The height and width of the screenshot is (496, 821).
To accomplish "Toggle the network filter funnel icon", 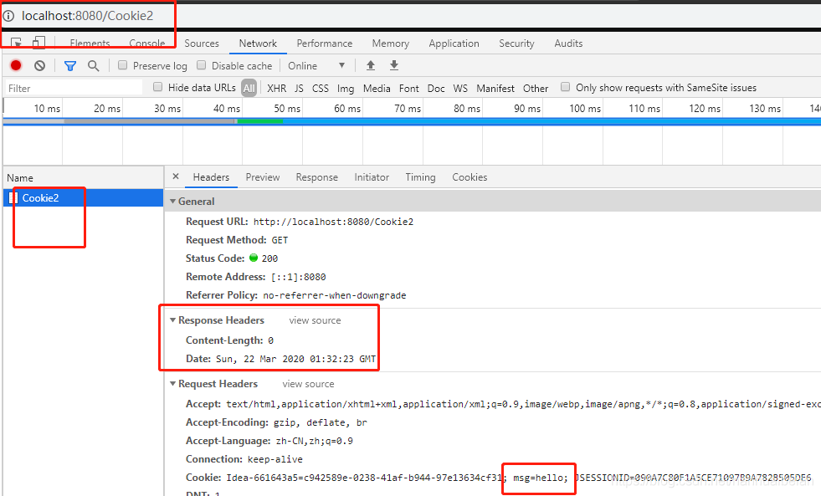I will pos(69,65).
